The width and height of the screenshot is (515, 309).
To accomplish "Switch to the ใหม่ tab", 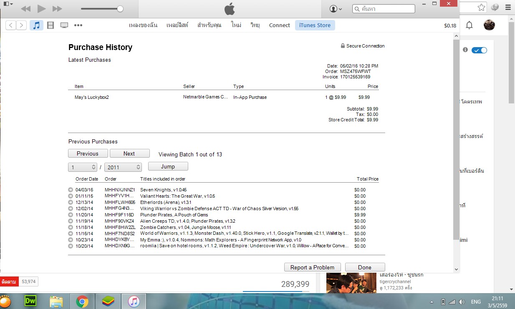I will (x=236, y=25).
